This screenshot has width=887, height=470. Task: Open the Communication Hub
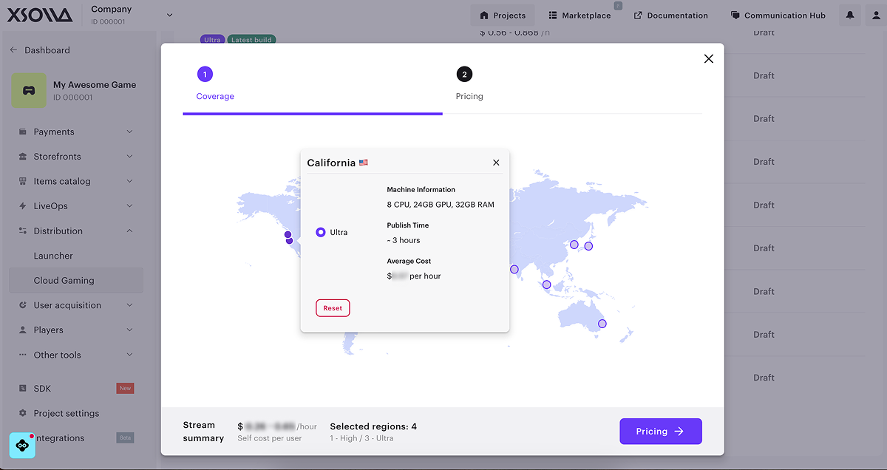(x=777, y=16)
